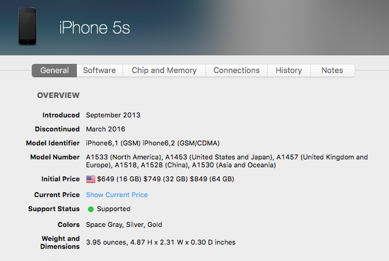The height and width of the screenshot is (261, 389).
Task: Click the Supported status text
Action: point(113,209)
